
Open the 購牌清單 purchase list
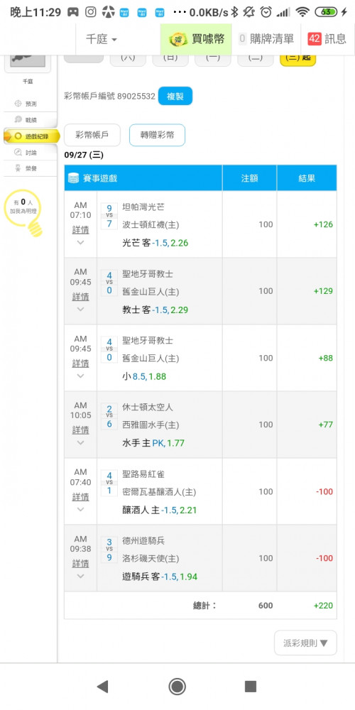(x=266, y=39)
